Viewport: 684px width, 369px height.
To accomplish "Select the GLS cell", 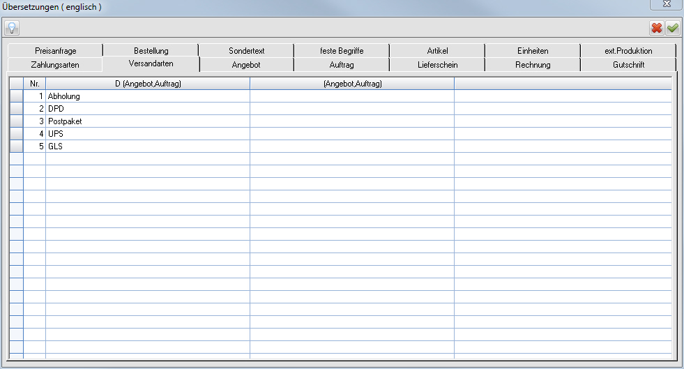I will (148, 146).
